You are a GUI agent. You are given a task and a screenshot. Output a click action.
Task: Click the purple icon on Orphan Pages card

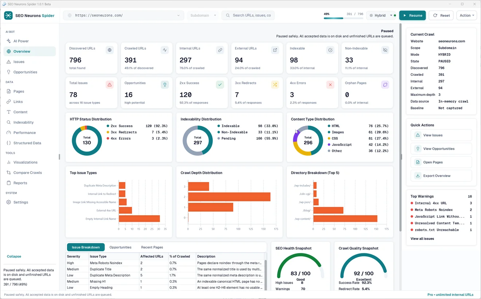(385, 84)
